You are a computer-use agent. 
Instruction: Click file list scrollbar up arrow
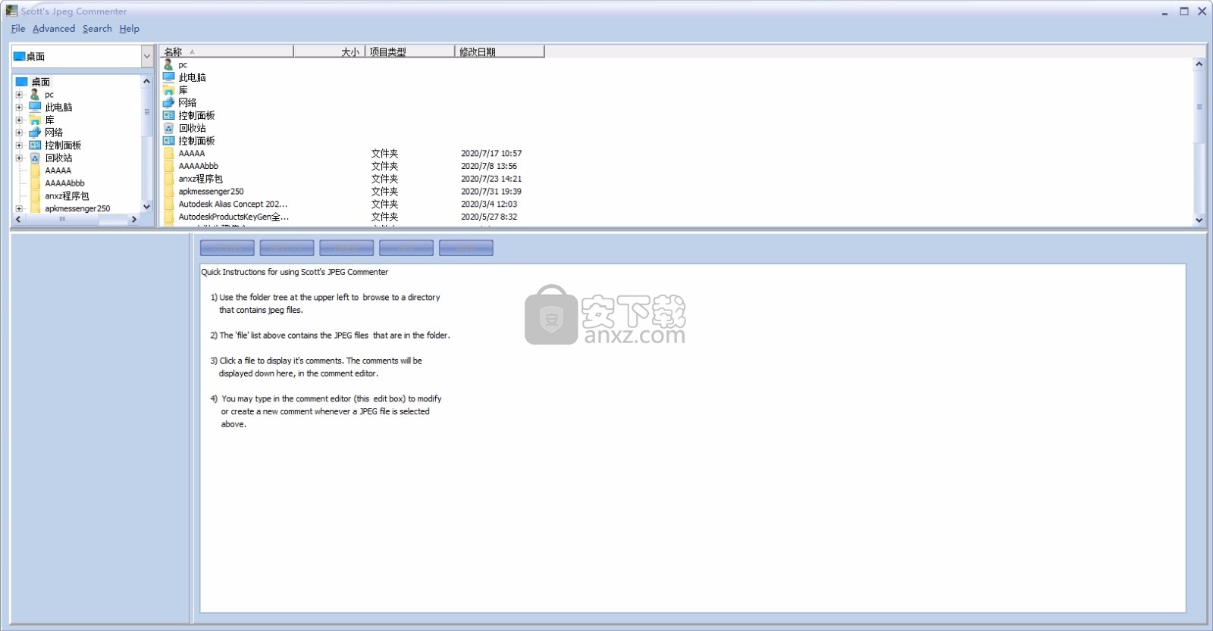(x=1199, y=64)
